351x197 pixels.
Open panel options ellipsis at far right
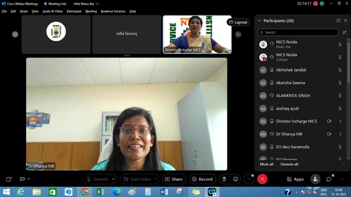(343, 179)
